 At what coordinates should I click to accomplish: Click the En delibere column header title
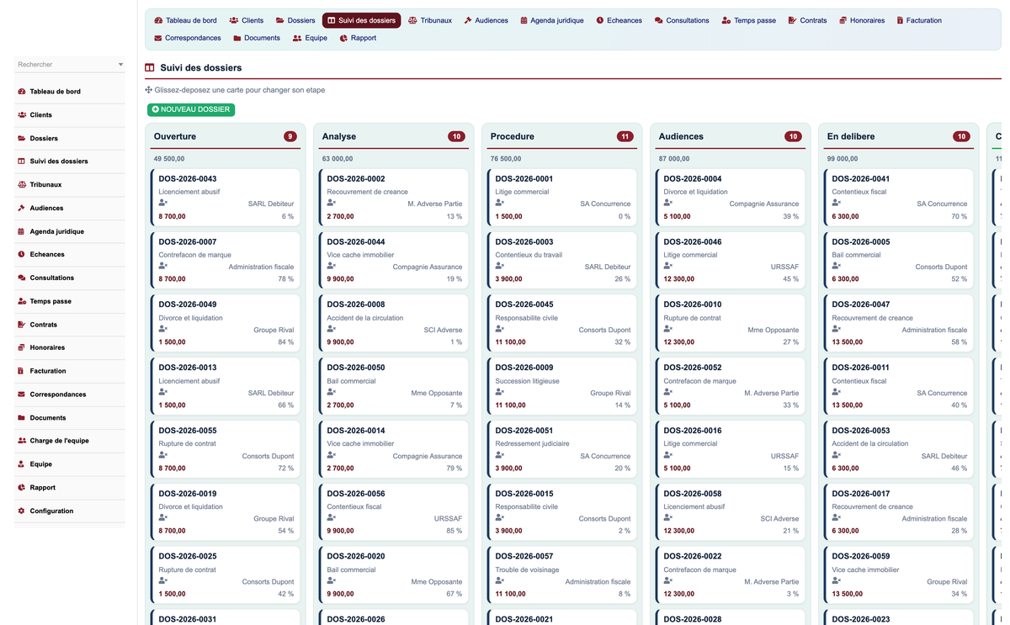pyautogui.click(x=851, y=136)
